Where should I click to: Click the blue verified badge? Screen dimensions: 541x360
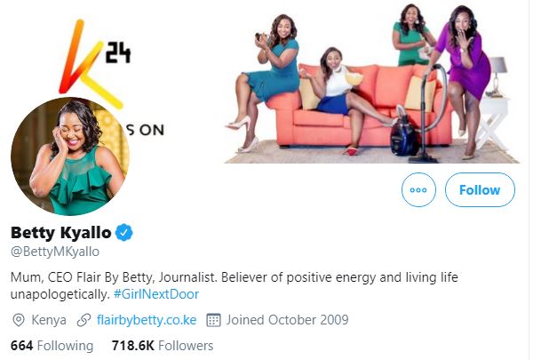pyautogui.click(x=126, y=233)
